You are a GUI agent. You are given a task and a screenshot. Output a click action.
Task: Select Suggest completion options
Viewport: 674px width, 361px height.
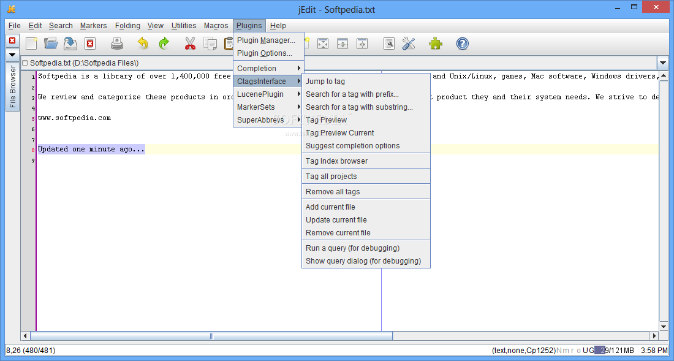point(366,146)
